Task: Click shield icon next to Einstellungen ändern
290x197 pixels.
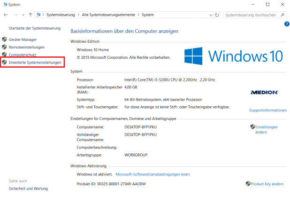Action: click(x=252, y=127)
